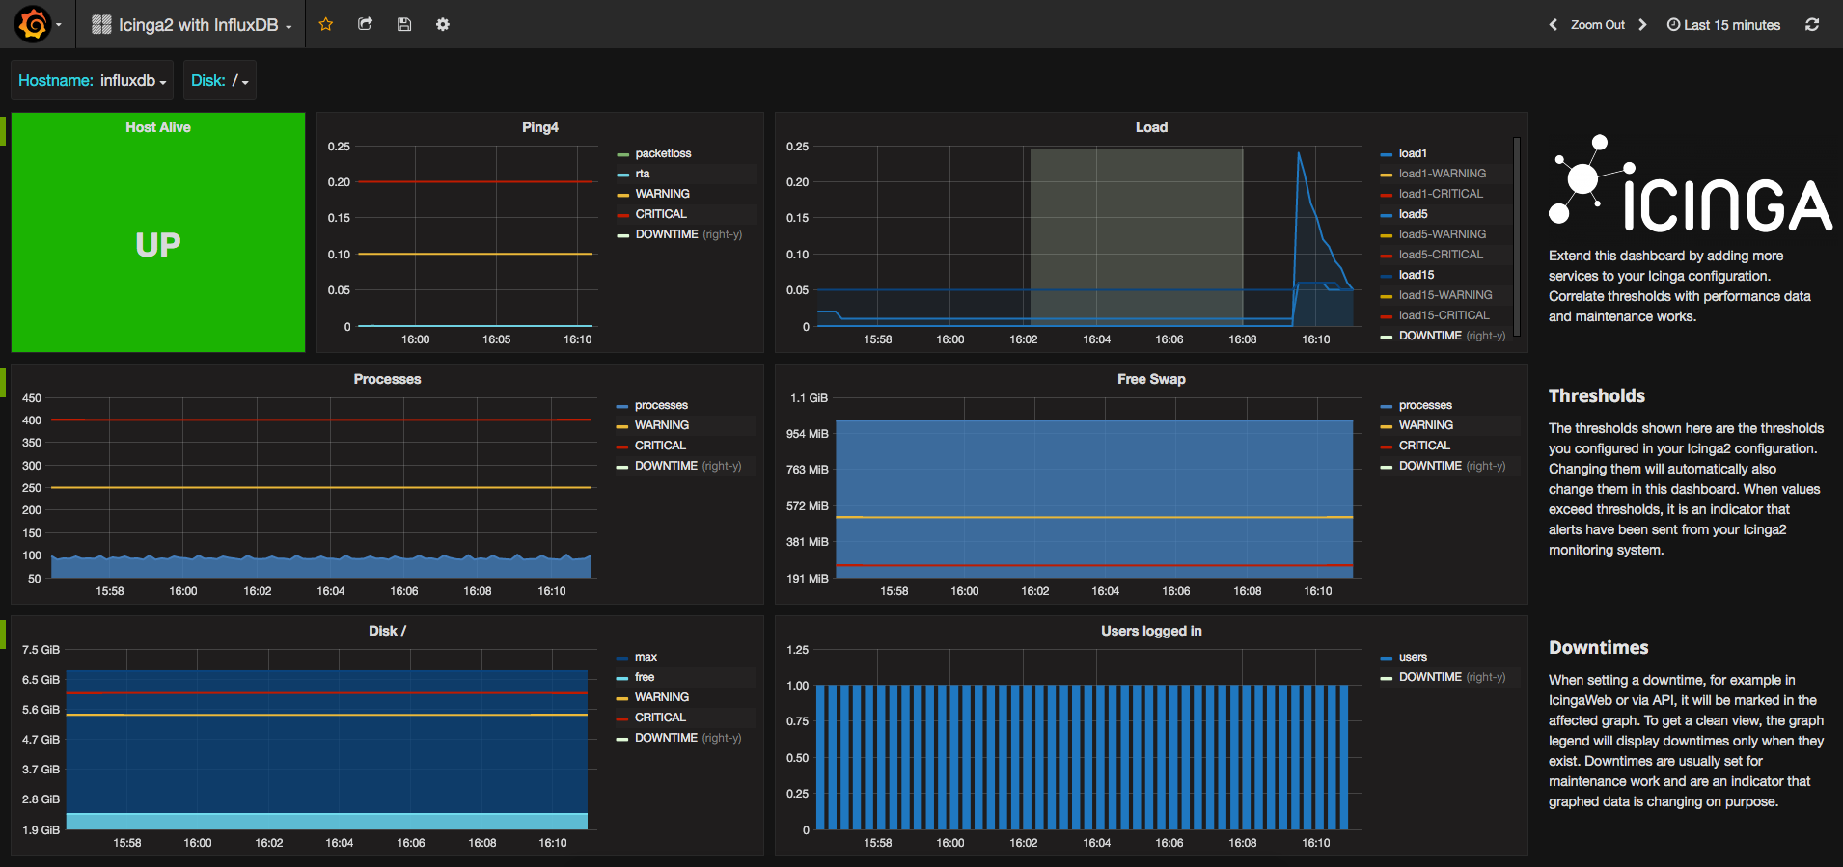Viewport: 1843px width, 867px height.
Task: Shift time range backward with left arrow
Action: click(1553, 25)
